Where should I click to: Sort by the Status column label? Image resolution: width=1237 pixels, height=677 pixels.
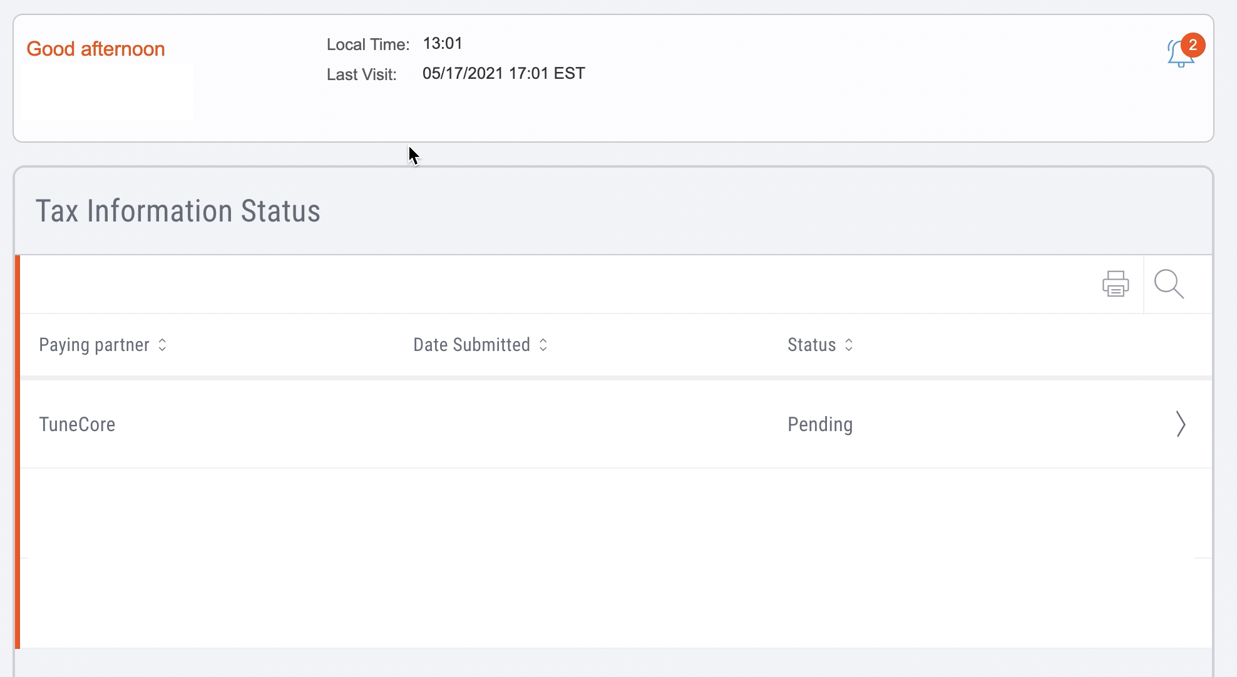[x=811, y=345]
